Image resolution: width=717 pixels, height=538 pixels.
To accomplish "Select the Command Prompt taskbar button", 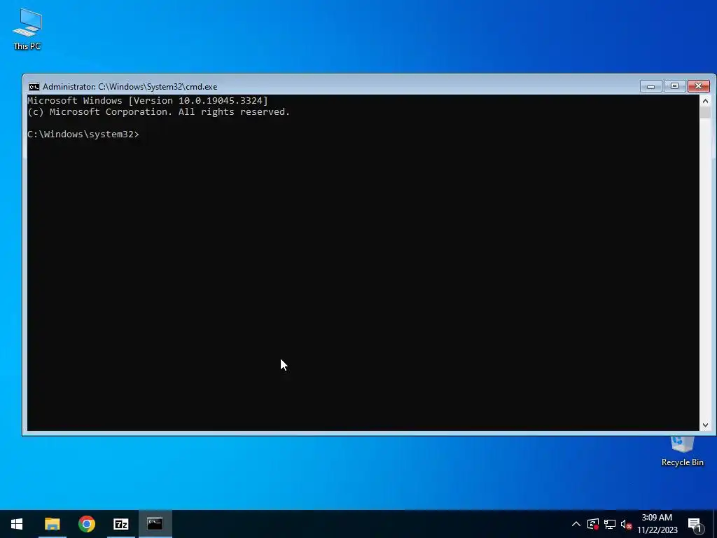I will pyautogui.click(x=155, y=524).
